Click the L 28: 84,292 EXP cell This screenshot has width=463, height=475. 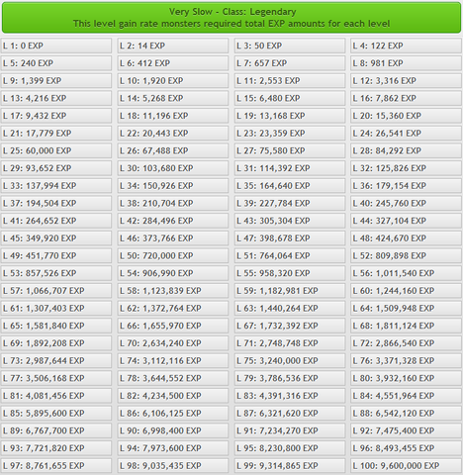406,150
